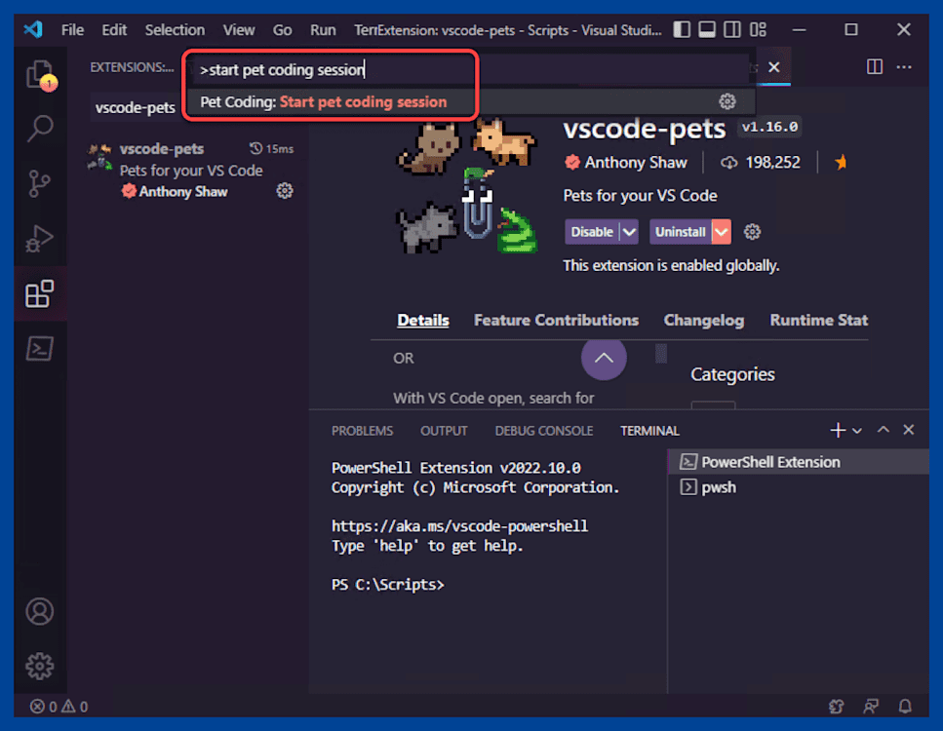This screenshot has width=943, height=731.
Task: Switch to the OUTPUT tab
Action: point(444,430)
